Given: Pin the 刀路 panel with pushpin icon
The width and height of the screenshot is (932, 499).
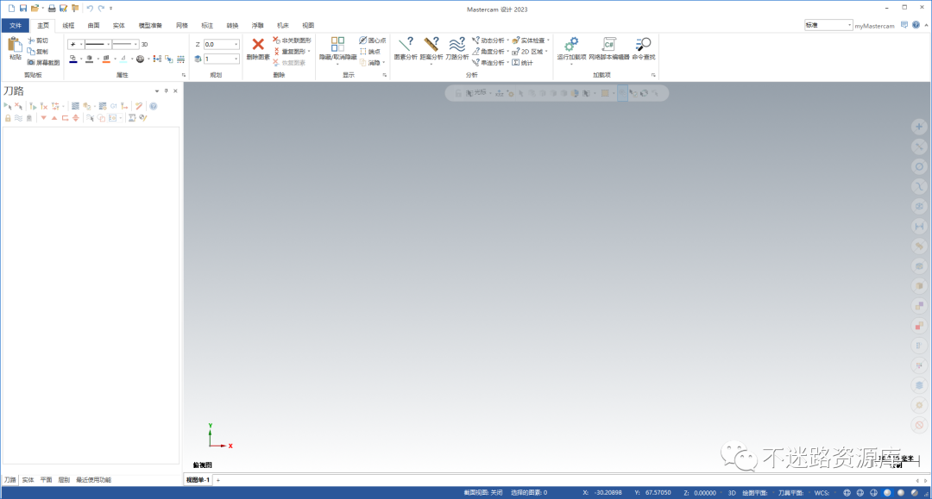Looking at the screenshot, I should pyautogui.click(x=166, y=90).
